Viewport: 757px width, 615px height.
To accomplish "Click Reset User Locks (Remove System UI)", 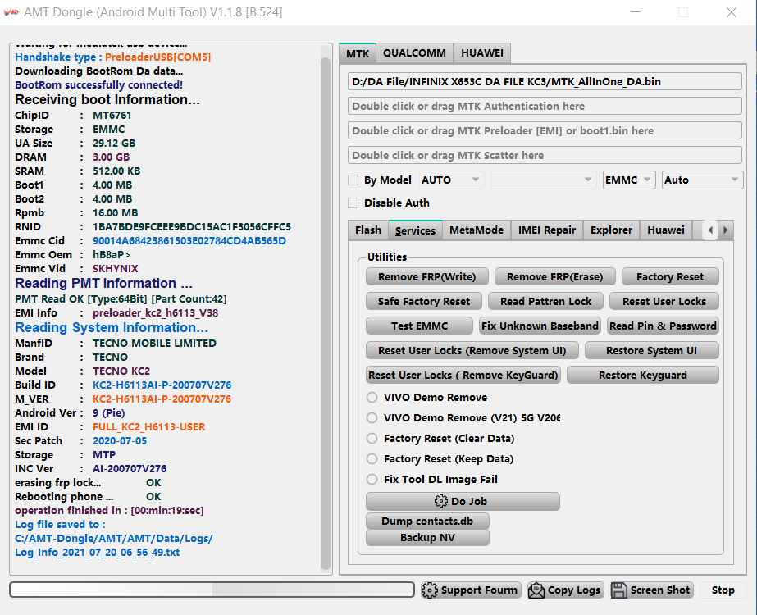I will (x=472, y=350).
